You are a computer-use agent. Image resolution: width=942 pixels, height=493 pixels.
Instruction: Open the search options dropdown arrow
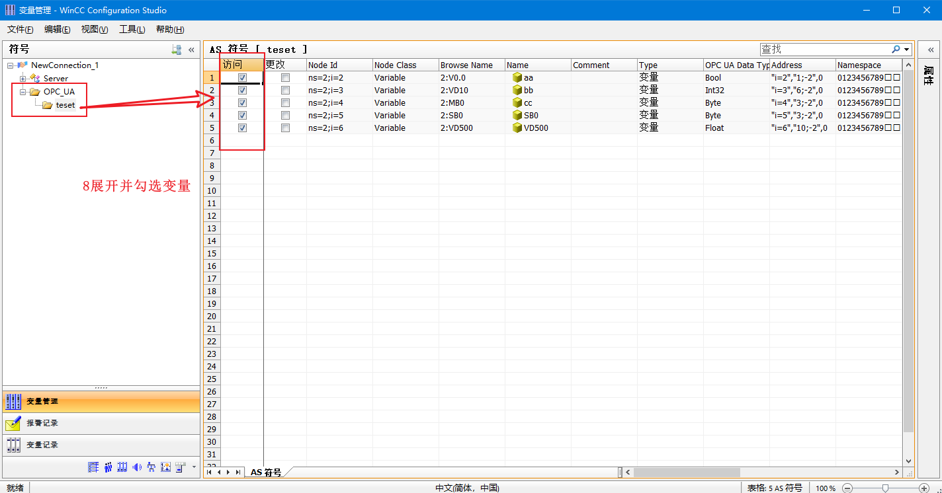(906, 50)
